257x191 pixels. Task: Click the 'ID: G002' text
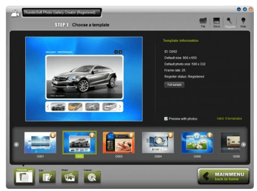(170, 52)
